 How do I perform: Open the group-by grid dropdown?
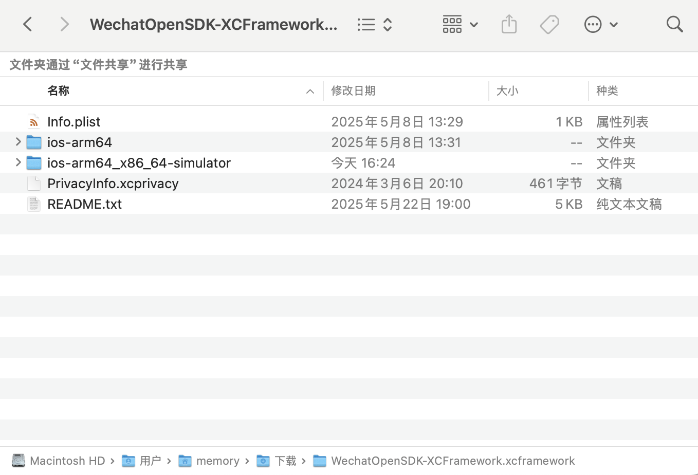[461, 24]
